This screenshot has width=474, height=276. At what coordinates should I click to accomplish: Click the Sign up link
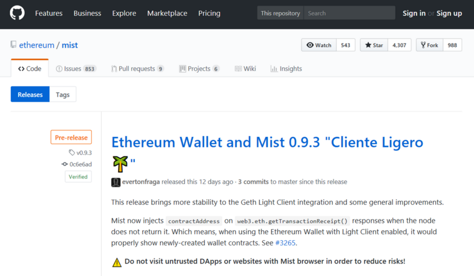(x=449, y=13)
